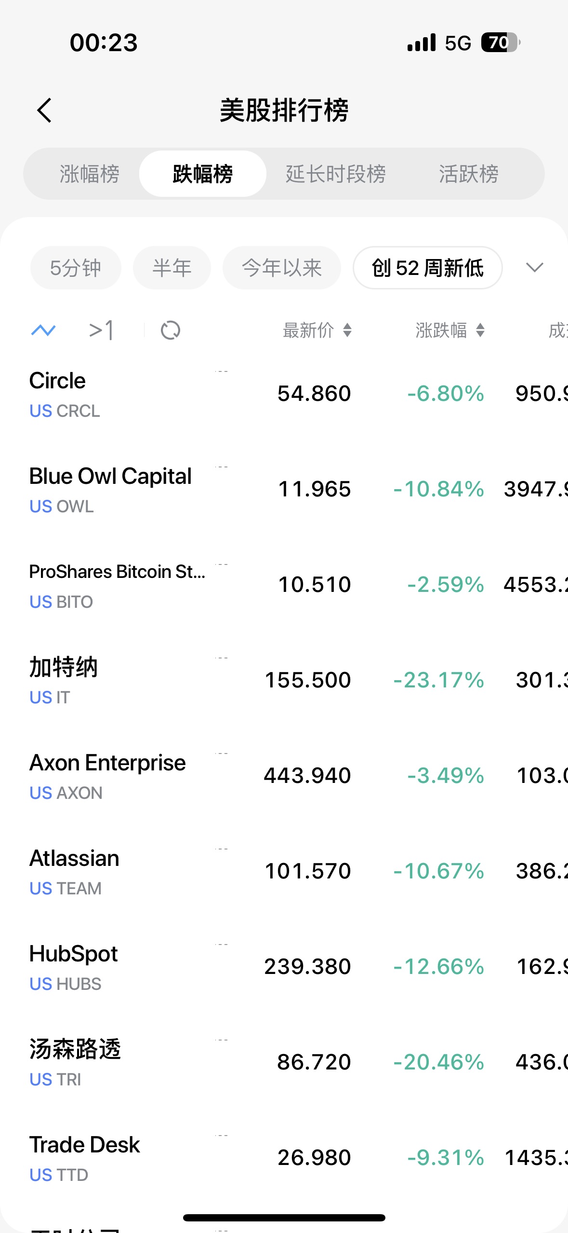Screen dimensions: 568x1233
Task: Select the 5分钟 filter chip
Action: 76,268
